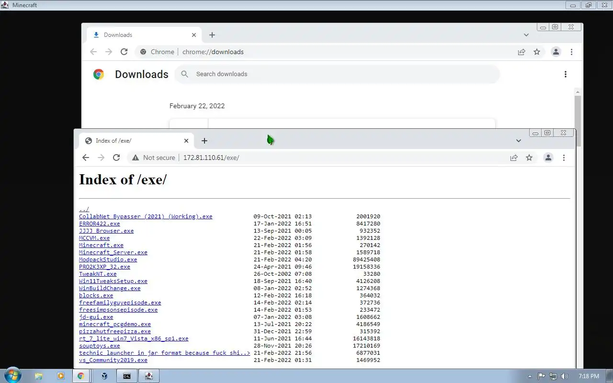Screen dimensions: 613x383
Task: Open Windows Explorer from the taskbar
Action: (39, 376)
